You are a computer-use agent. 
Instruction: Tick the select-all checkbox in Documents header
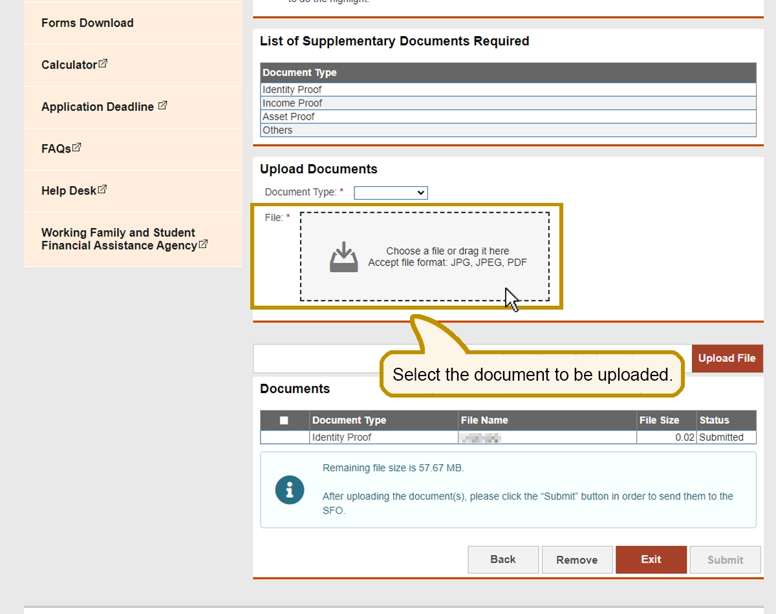(x=284, y=420)
